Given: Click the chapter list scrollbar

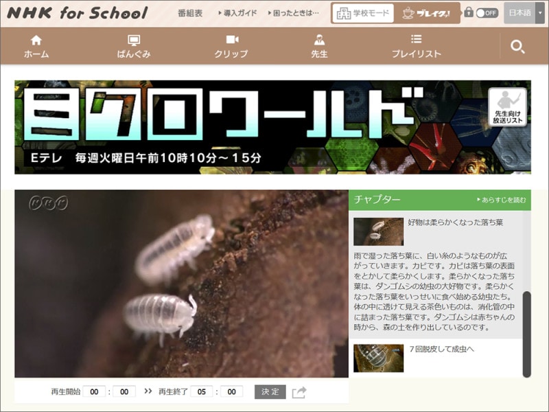Looking at the screenshot, I should point(526,334).
